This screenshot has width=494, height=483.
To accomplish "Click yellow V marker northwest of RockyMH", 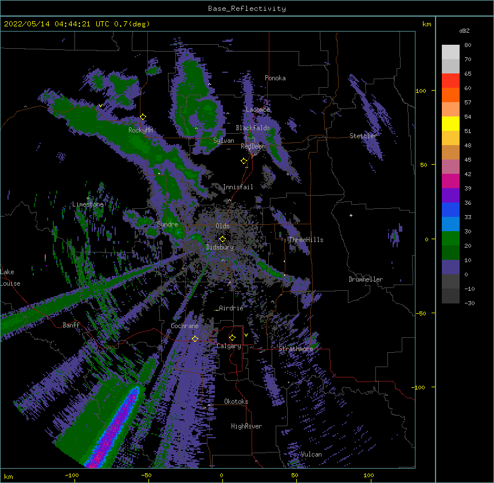I will click(100, 106).
